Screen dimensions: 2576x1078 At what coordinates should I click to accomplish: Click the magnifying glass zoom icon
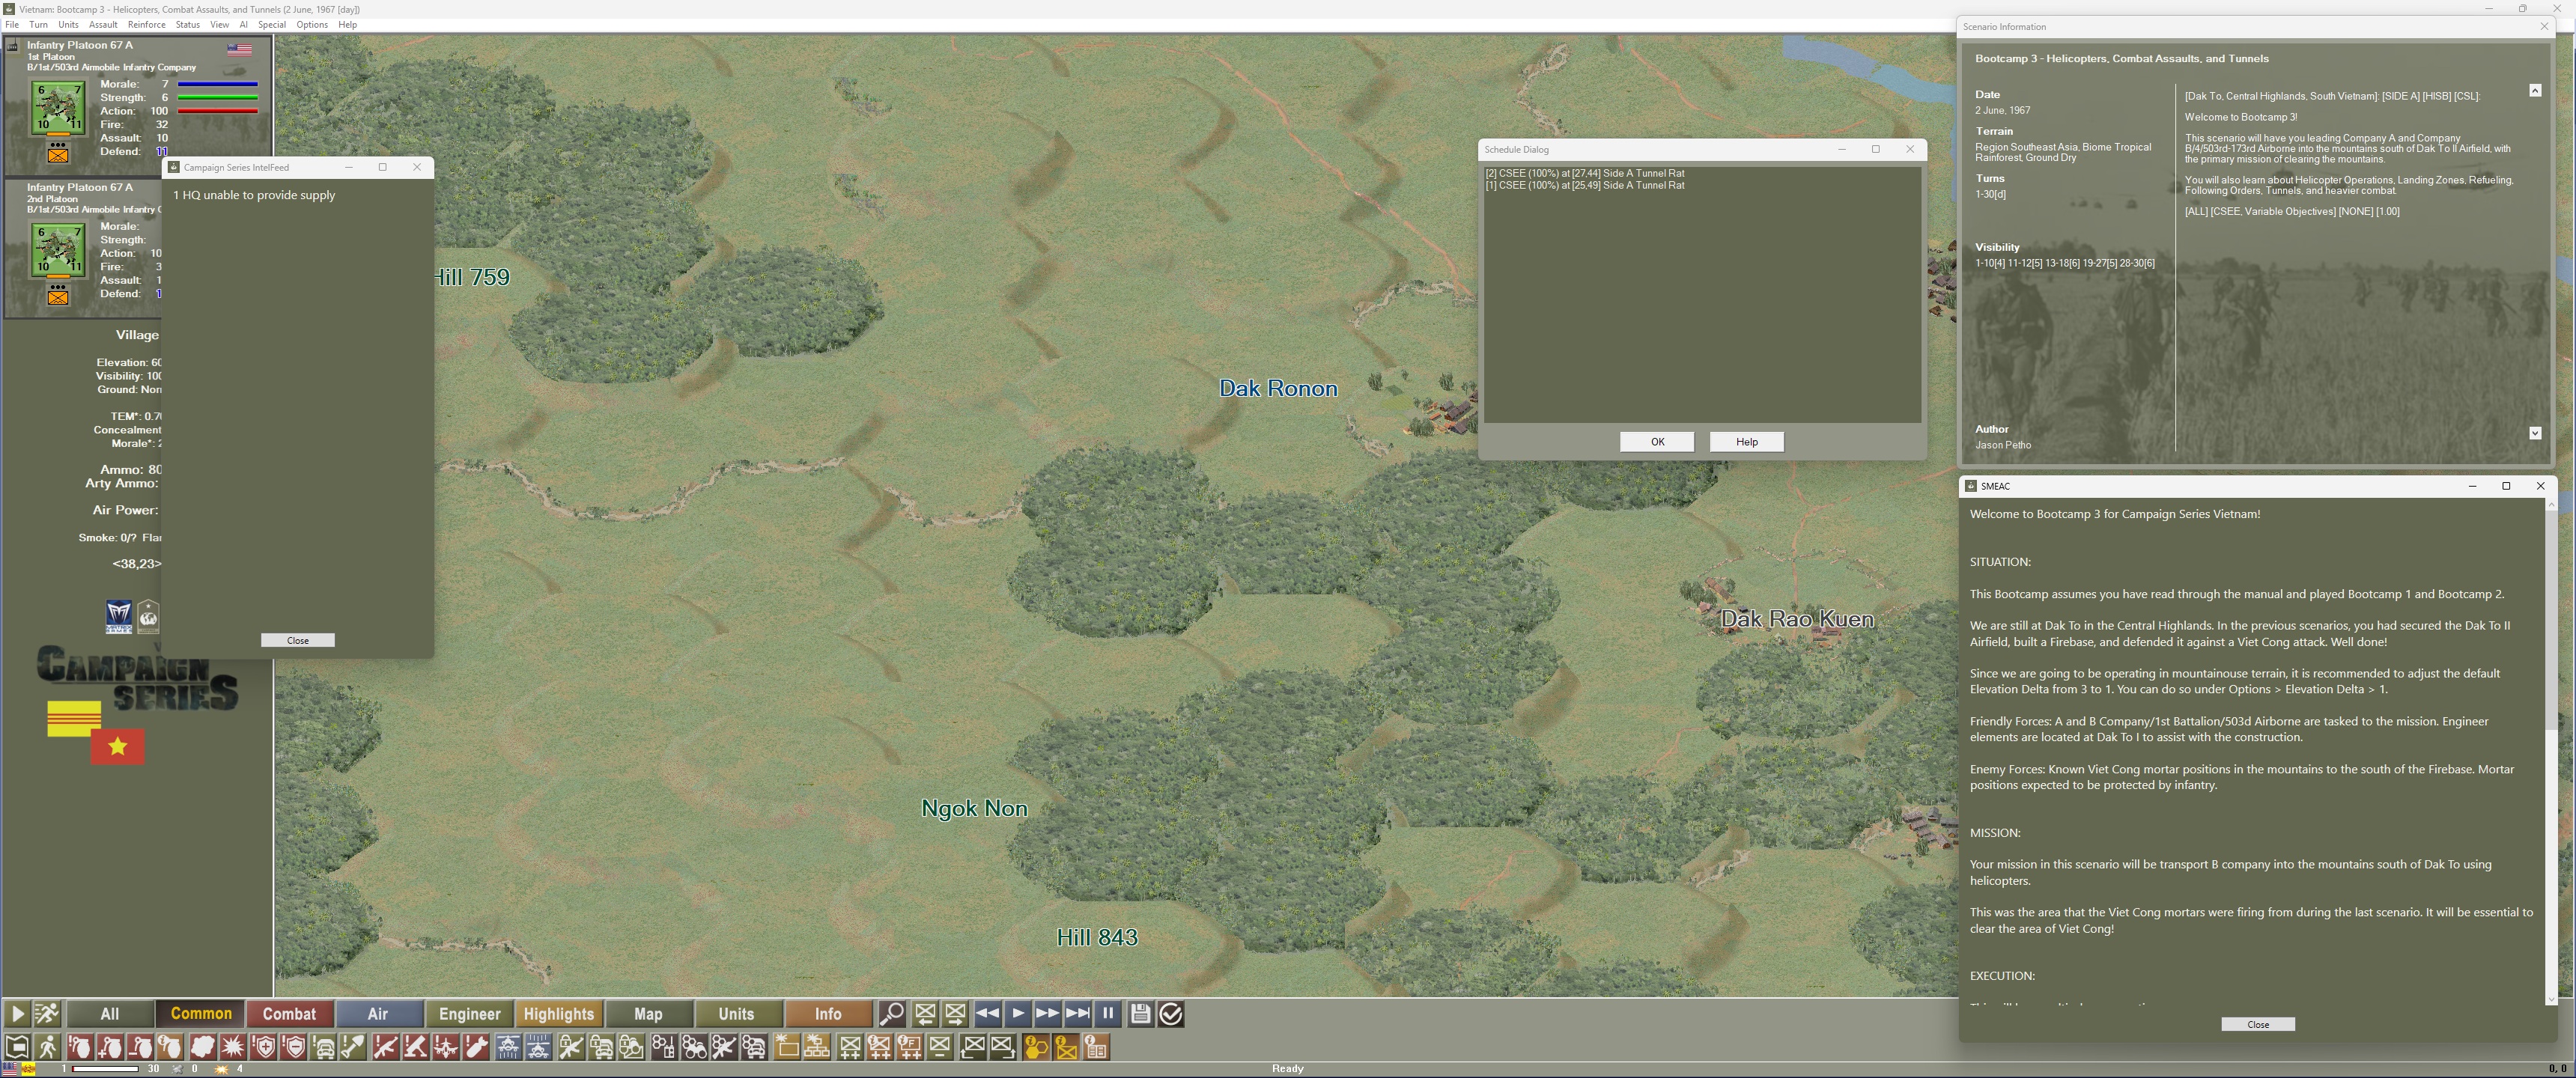pos(891,1014)
